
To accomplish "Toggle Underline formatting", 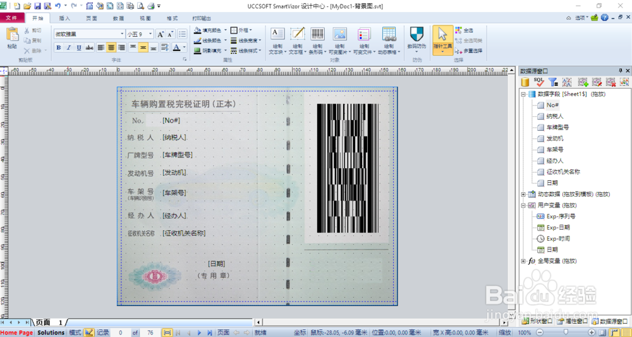I will [79, 47].
